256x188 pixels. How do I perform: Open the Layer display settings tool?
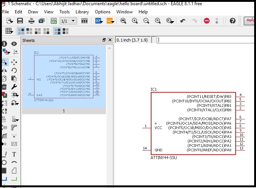pos(6,52)
